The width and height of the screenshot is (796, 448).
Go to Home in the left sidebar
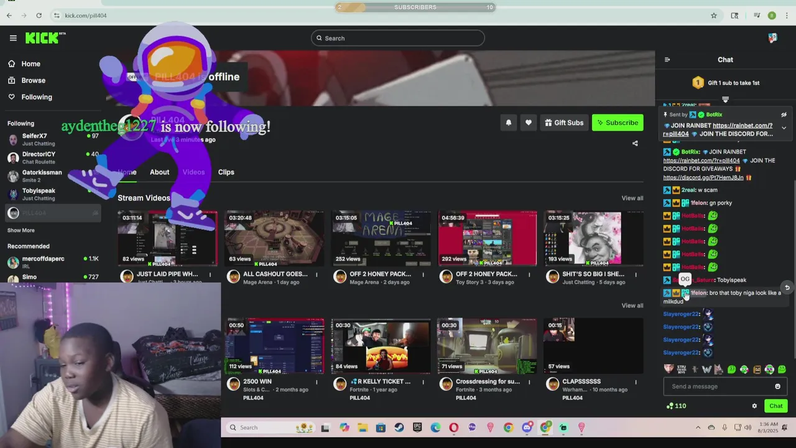30,63
